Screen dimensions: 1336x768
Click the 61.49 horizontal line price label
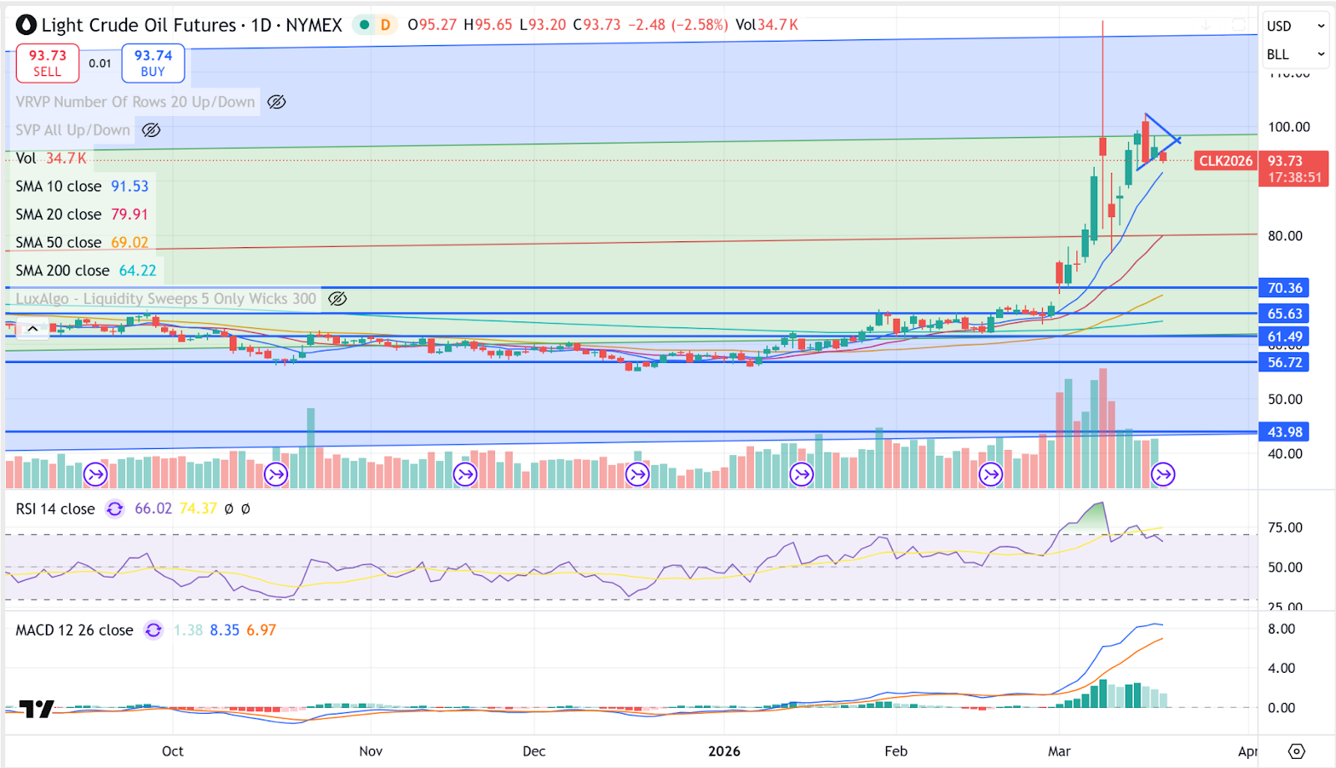click(1284, 337)
